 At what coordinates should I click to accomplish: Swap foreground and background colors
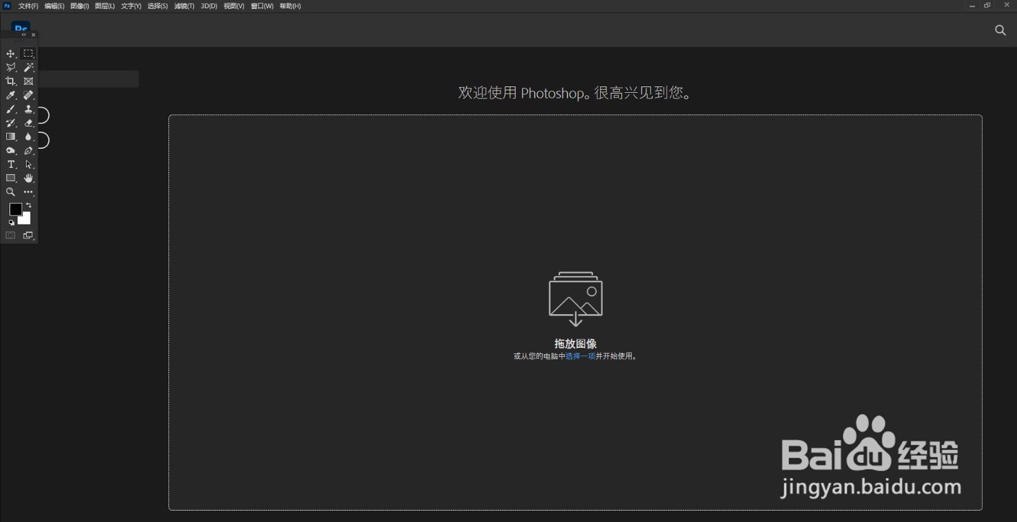(29, 205)
